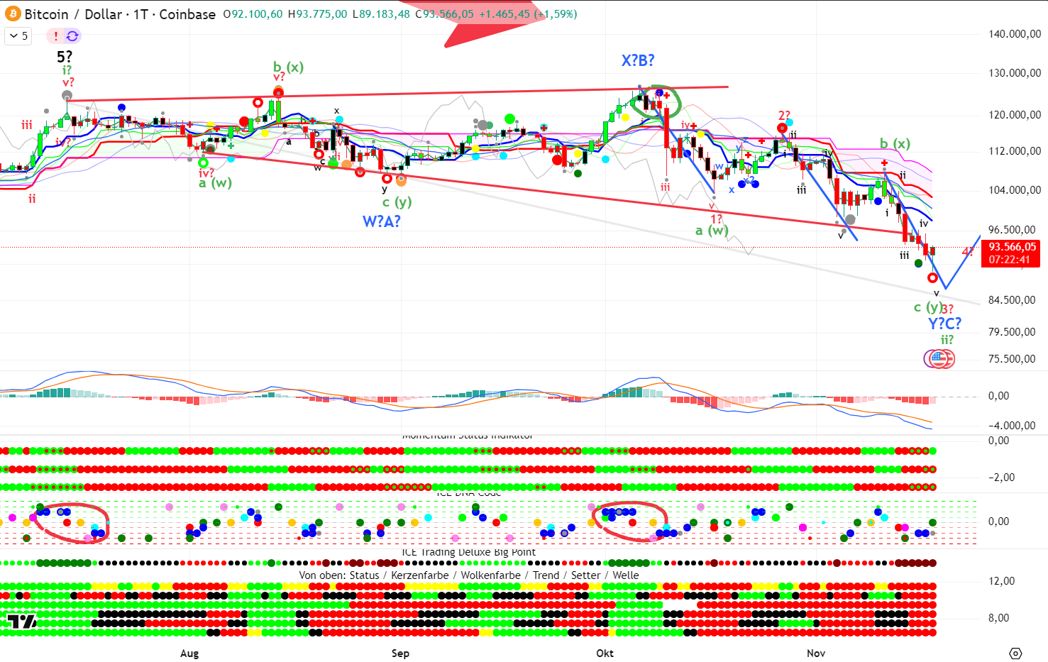
Task: Click the Aug label on time axis
Action: point(189,653)
